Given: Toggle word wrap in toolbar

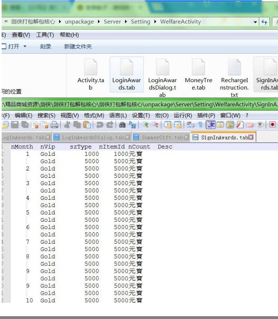Looking at the screenshot, I should click(x=190, y=125).
